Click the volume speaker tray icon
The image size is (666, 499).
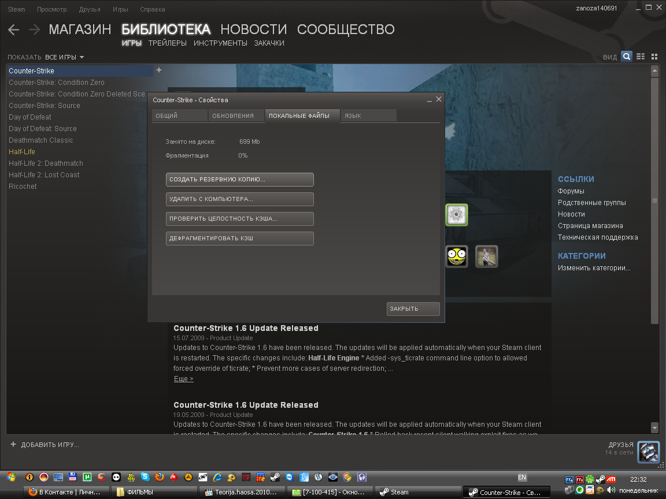[x=610, y=490]
